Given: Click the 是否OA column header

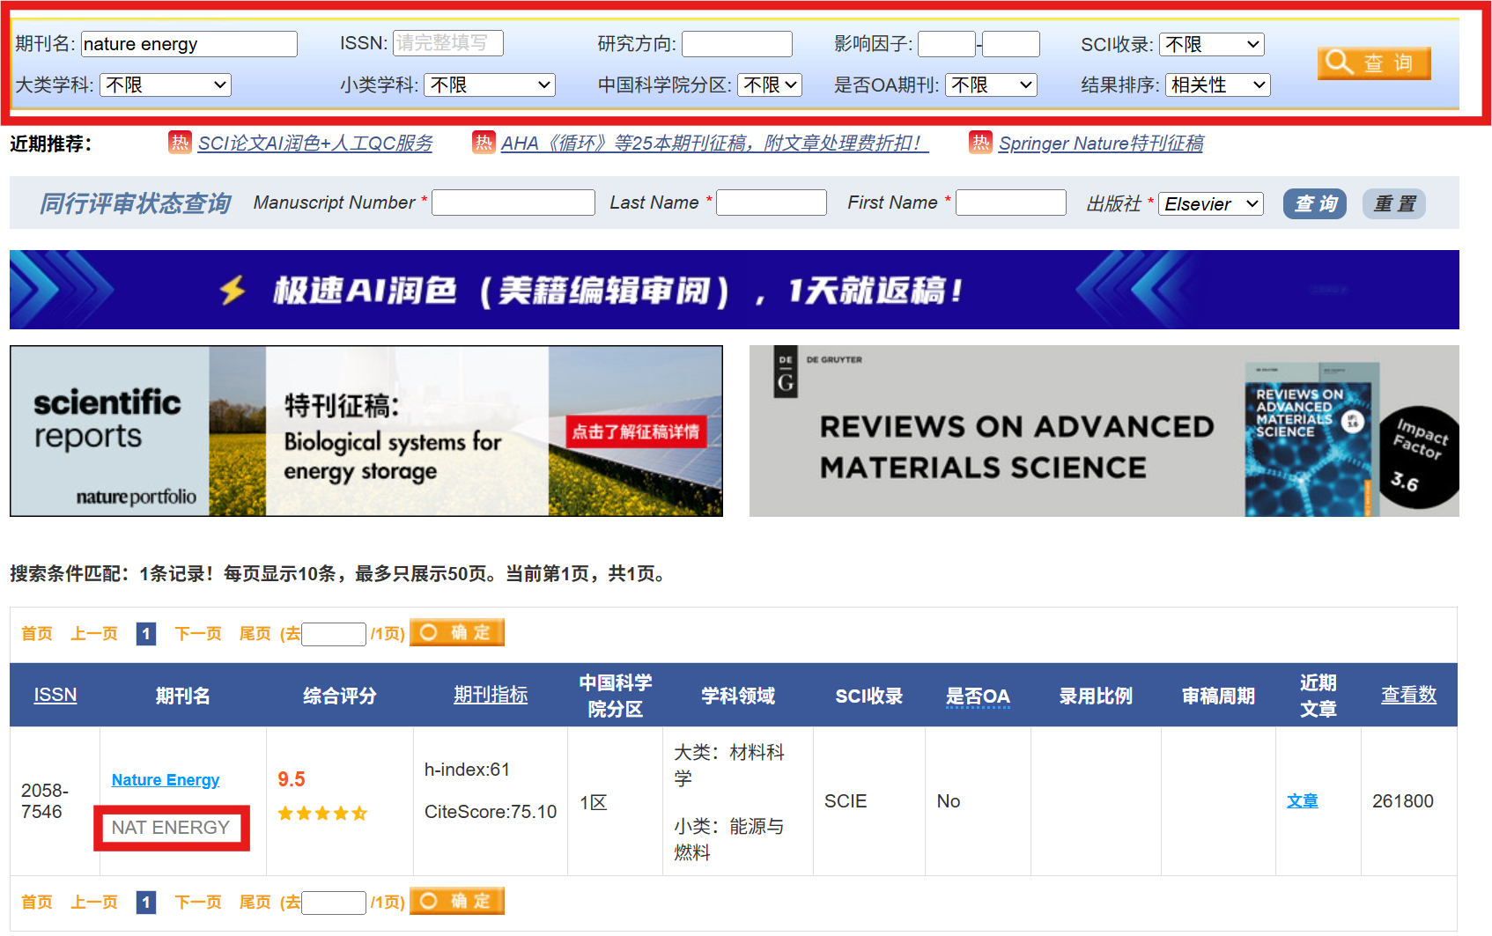Looking at the screenshot, I should (x=978, y=696).
